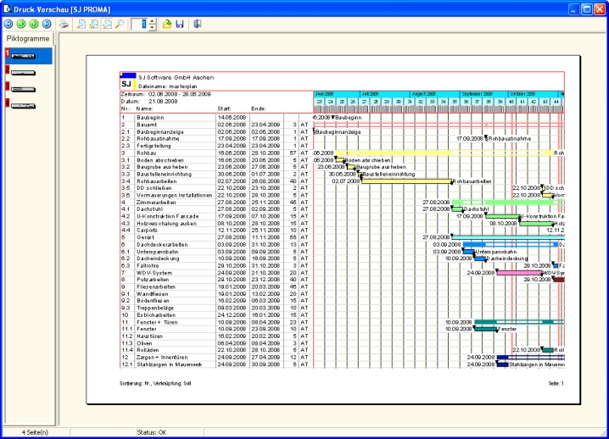Click the exit preview door icon
This screenshot has height=439, width=609.
(x=198, y=25)
